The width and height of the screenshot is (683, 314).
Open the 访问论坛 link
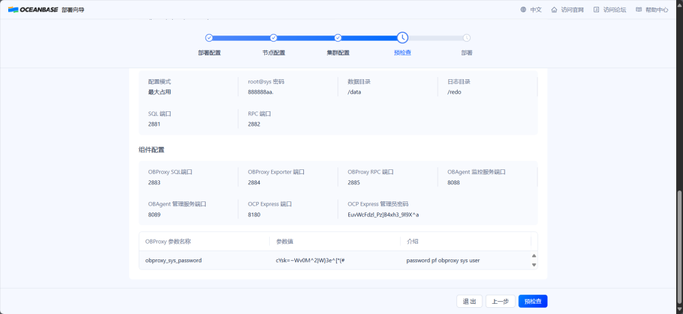(x=615, y=10)
